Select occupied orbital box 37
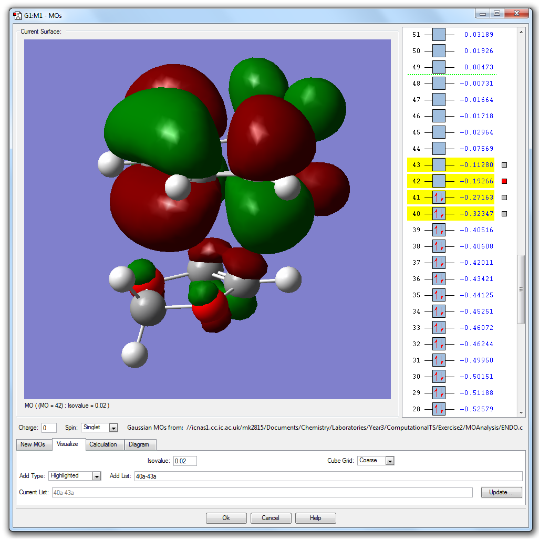 click(439, 263)
